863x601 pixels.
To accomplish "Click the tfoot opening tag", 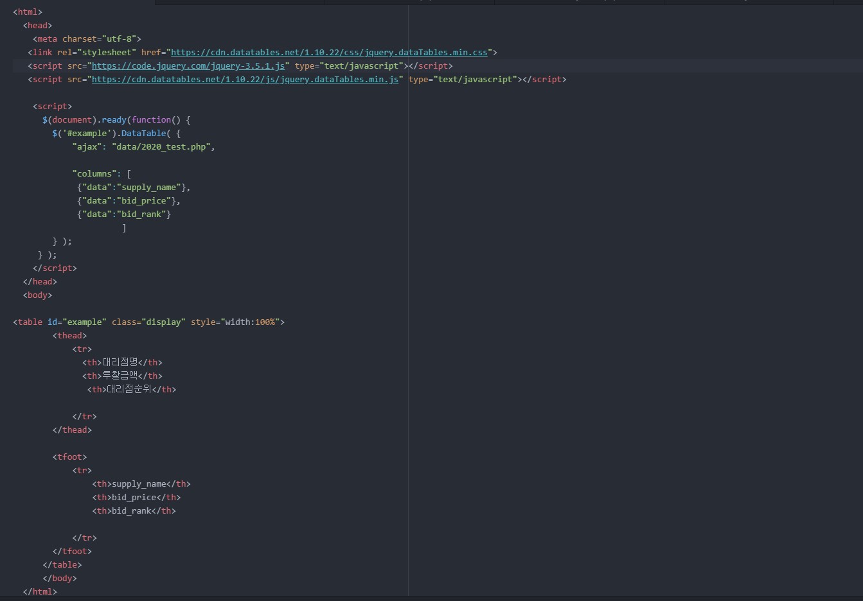I will click(69, 457).
